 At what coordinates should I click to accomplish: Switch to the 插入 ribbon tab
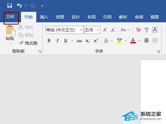[x=44, y=17]
